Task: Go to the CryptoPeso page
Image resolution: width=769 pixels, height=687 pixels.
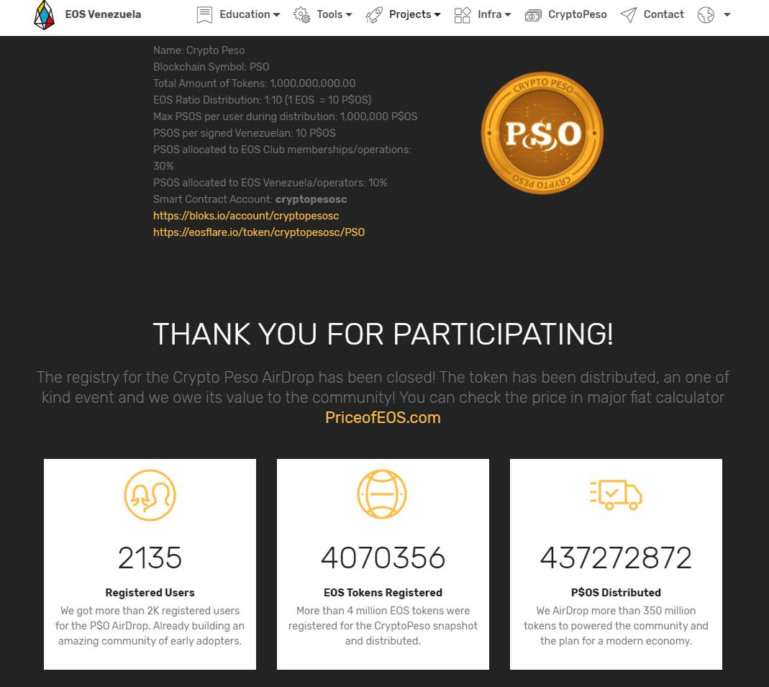Action: tap(577, 14)
